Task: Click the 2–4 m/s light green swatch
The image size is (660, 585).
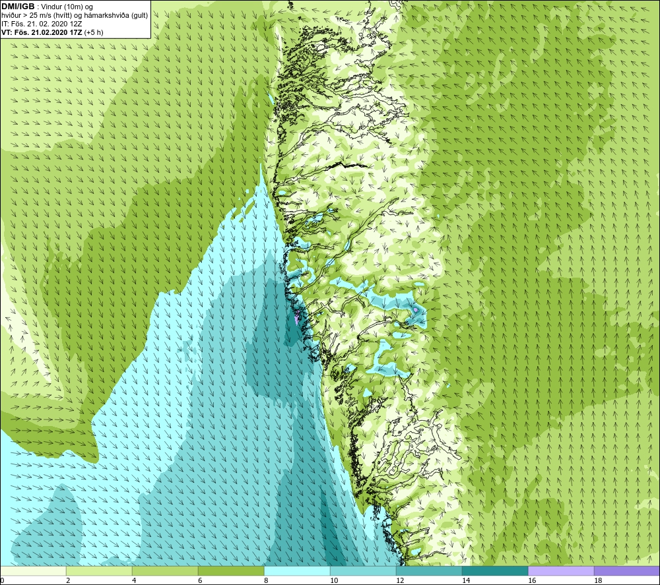Action: [x=100, y=571]
